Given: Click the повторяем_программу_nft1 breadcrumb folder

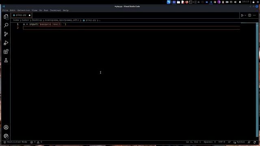Looking at the screenshot, I should tap(62, 20).
